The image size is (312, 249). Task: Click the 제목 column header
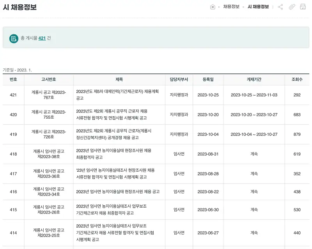coord(120,79)
